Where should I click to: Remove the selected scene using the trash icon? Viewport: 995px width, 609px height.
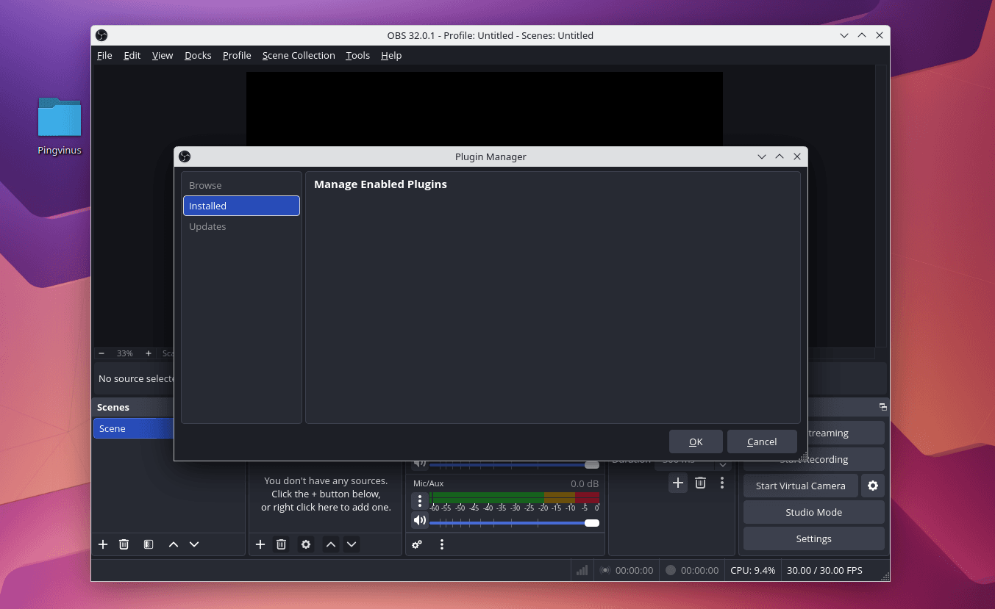pos(124,544)
